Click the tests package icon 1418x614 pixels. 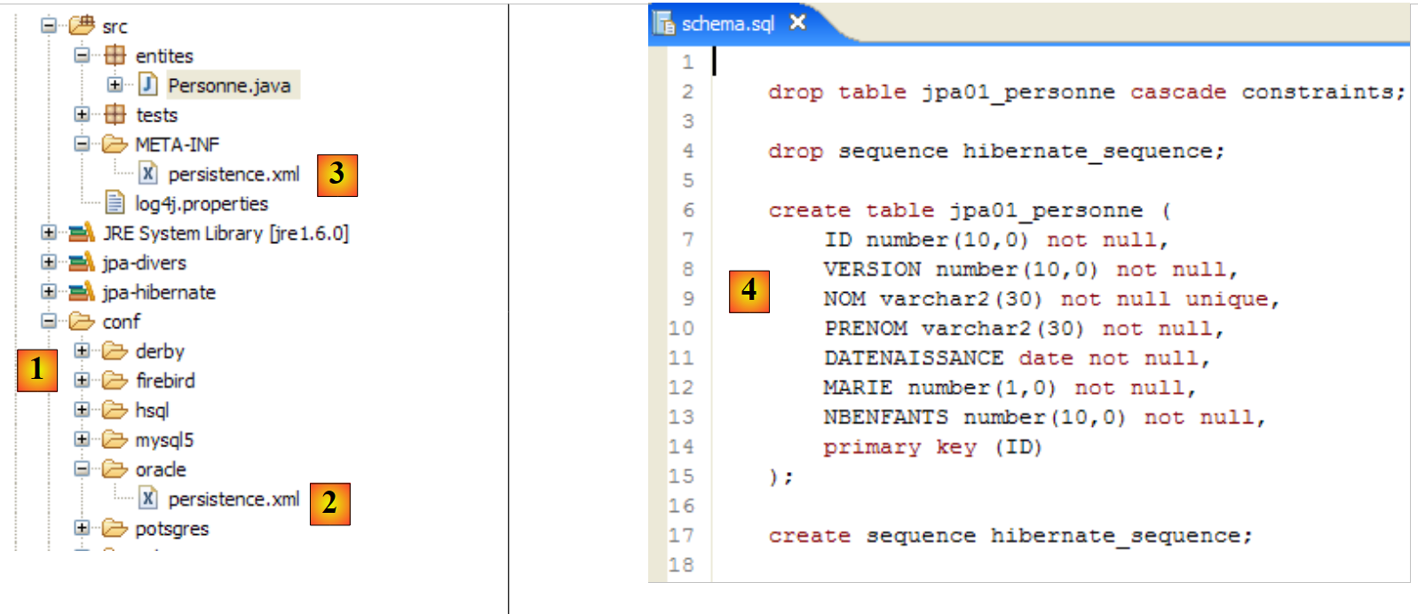click(x=115, y=114)
